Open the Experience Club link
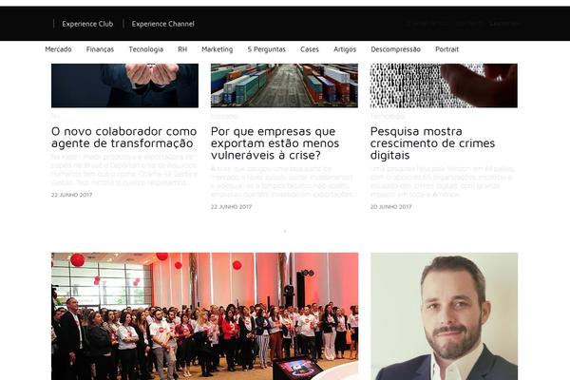Viewport: 570px width, 380px height. tap(87, 24)
